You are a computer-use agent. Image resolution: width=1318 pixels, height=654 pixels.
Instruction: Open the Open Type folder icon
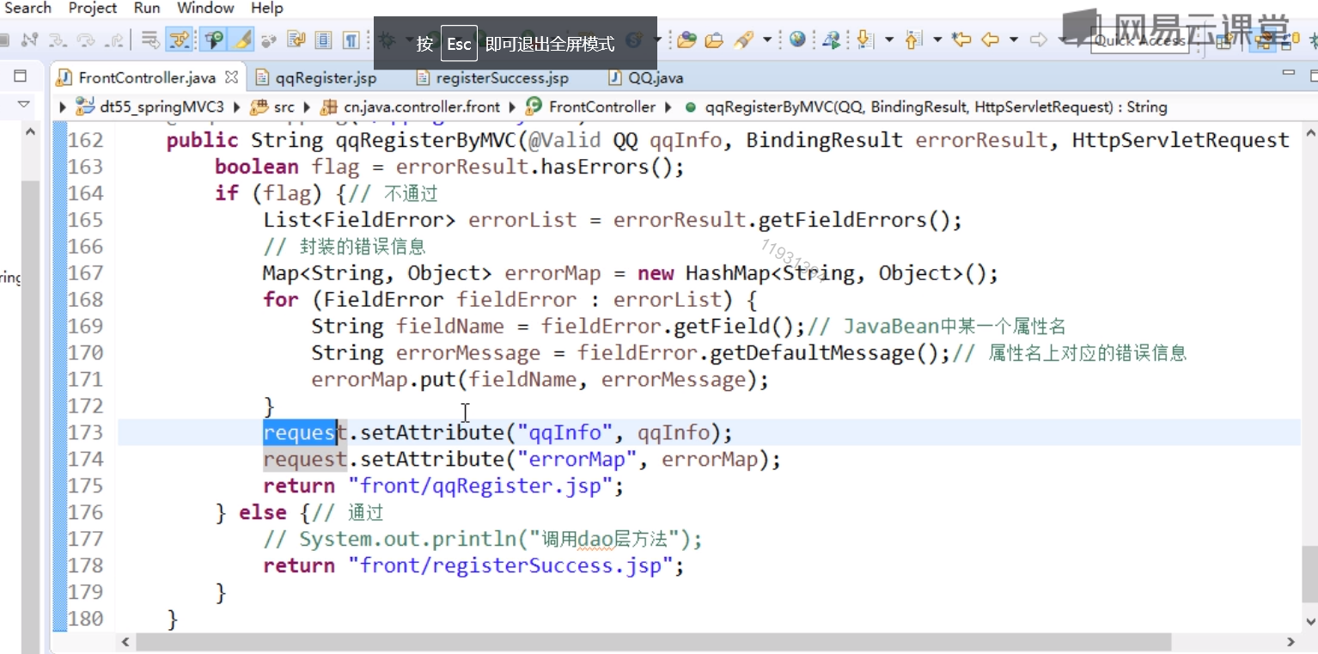(x=686, y=40)
